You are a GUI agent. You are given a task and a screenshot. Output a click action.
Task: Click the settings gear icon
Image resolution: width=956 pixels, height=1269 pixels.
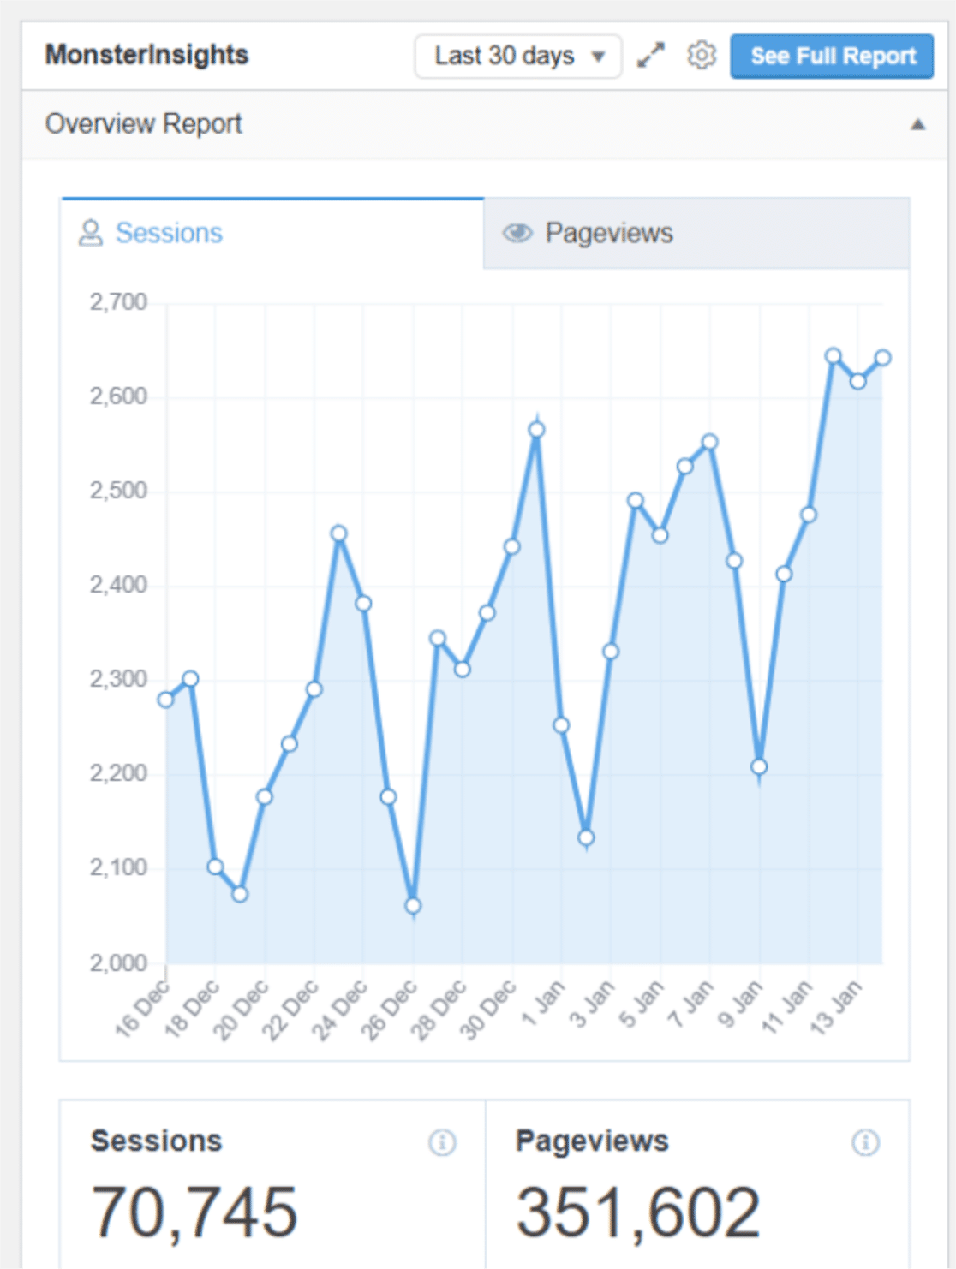pyautogui.click(x=702, y=56)
